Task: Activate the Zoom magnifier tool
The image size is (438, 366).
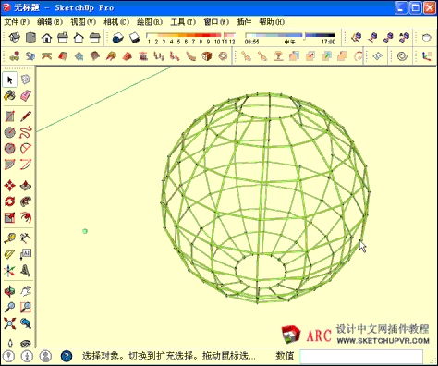Action: [x=10, y=307]
